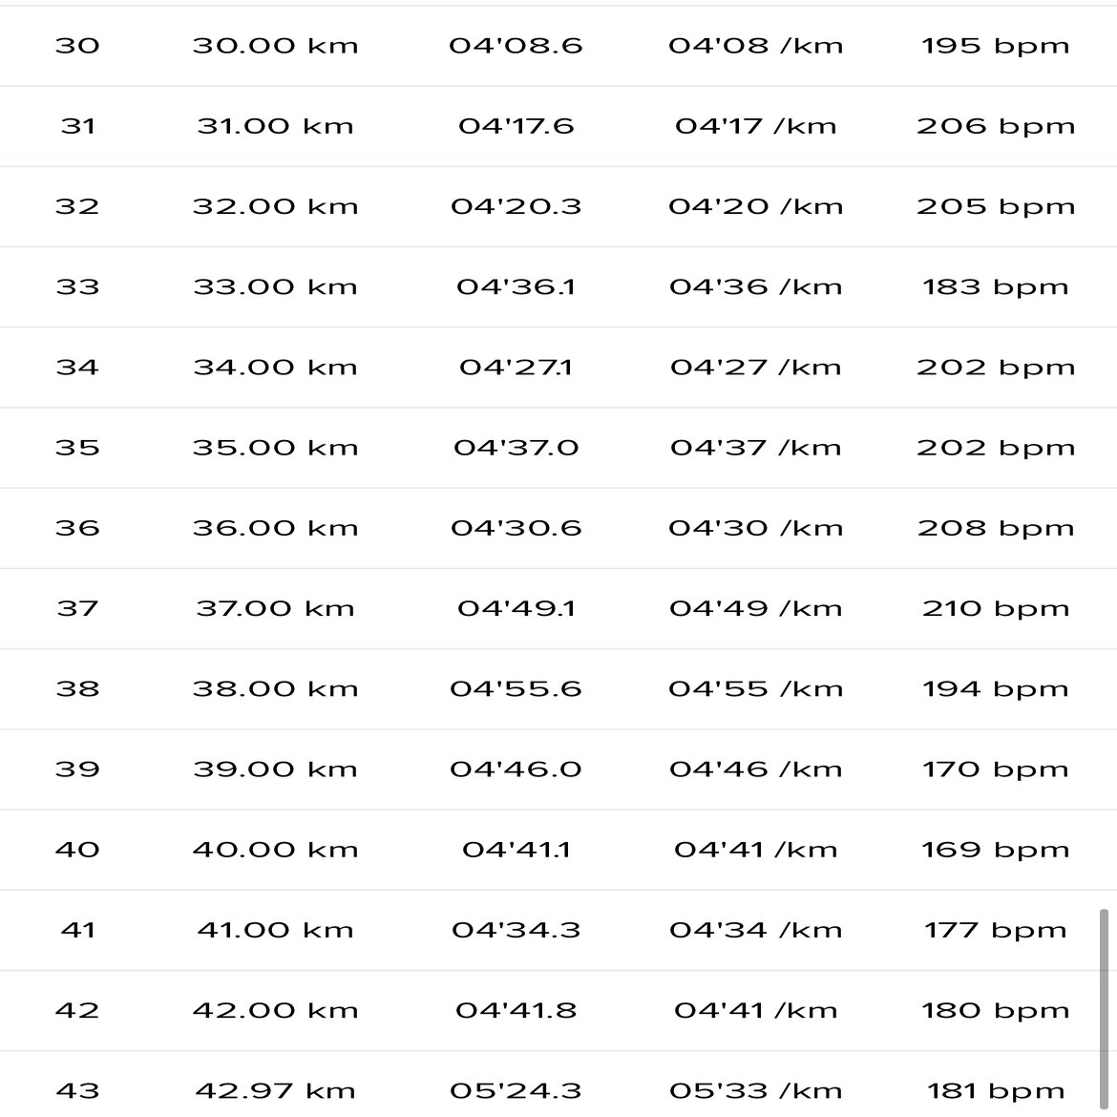
Task: Select the 208 bpm heart rate cell
Action: click(x=995, y=529)
